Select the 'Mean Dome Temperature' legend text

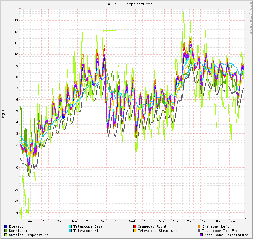226,235
